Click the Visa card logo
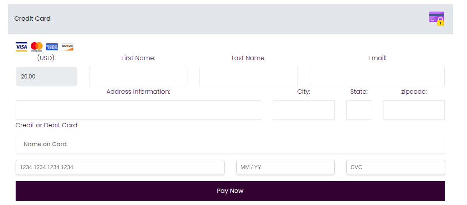This screenshot has width=467, height=205. click(21, 47)
